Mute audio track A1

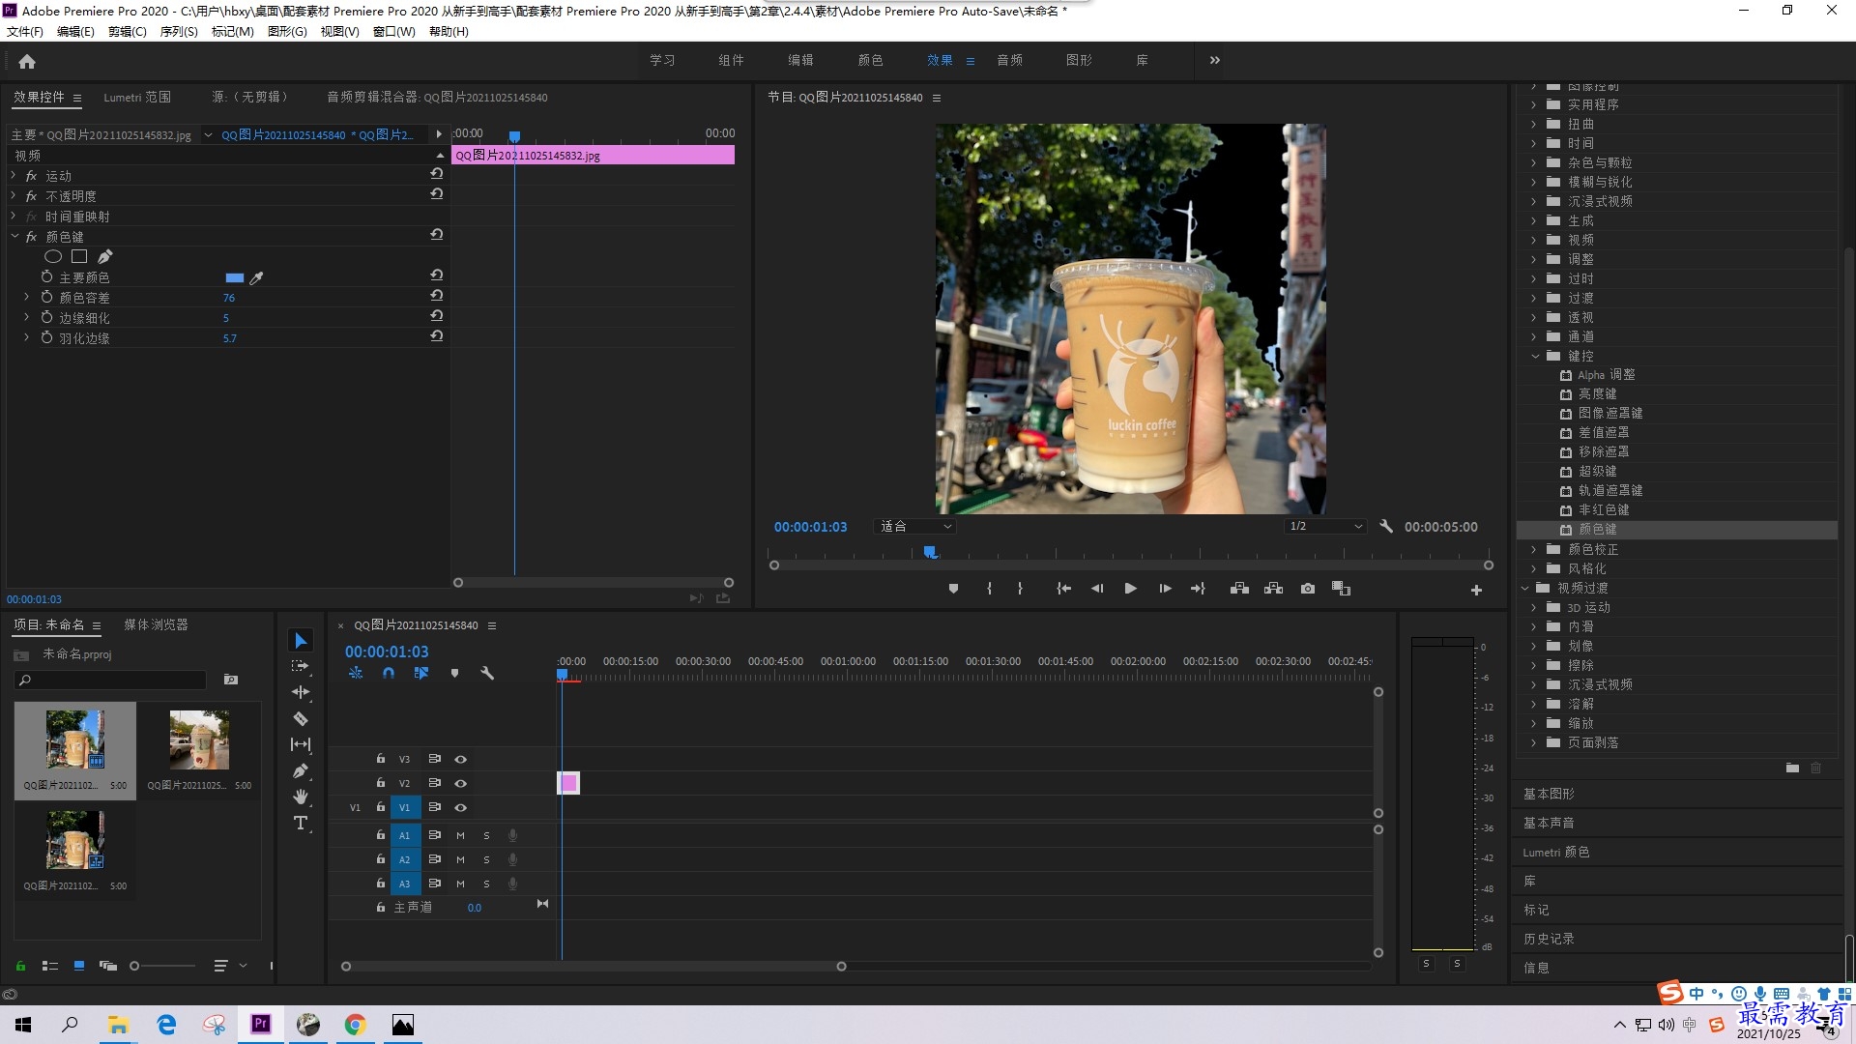point(460,835)
